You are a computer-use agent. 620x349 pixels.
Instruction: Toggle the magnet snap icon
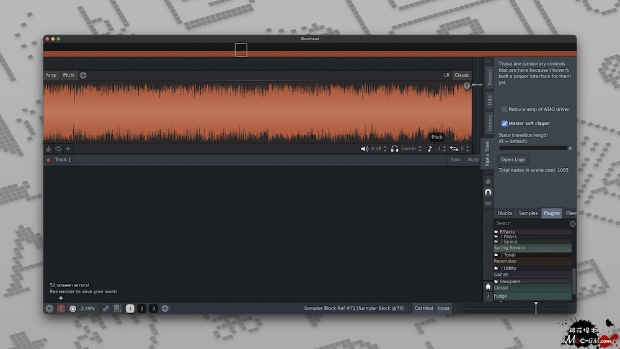488,192
